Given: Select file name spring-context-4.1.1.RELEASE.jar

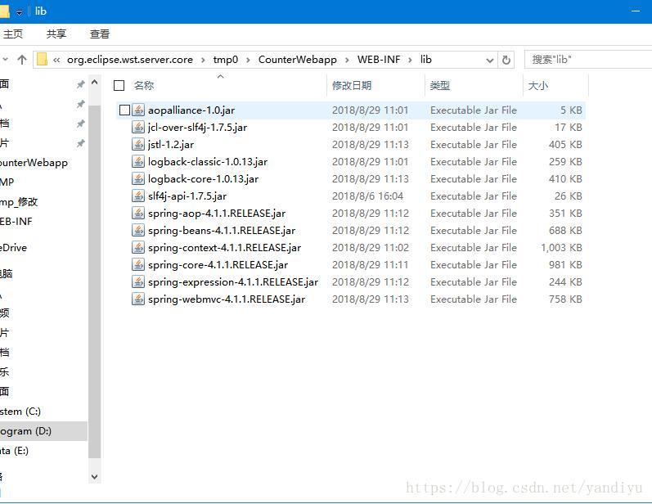Looking at the screenshot, I should 224,248.
